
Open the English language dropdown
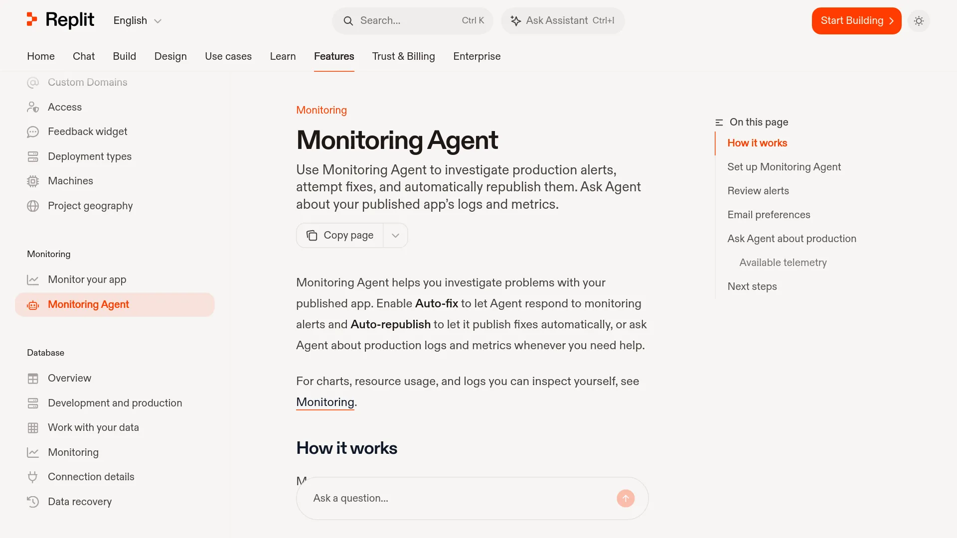138,20
